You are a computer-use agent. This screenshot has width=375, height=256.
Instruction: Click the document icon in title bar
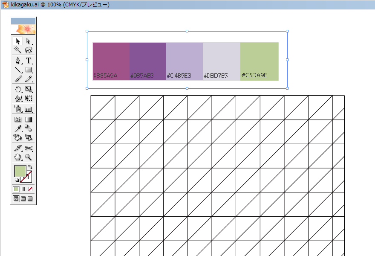[5, 5]
